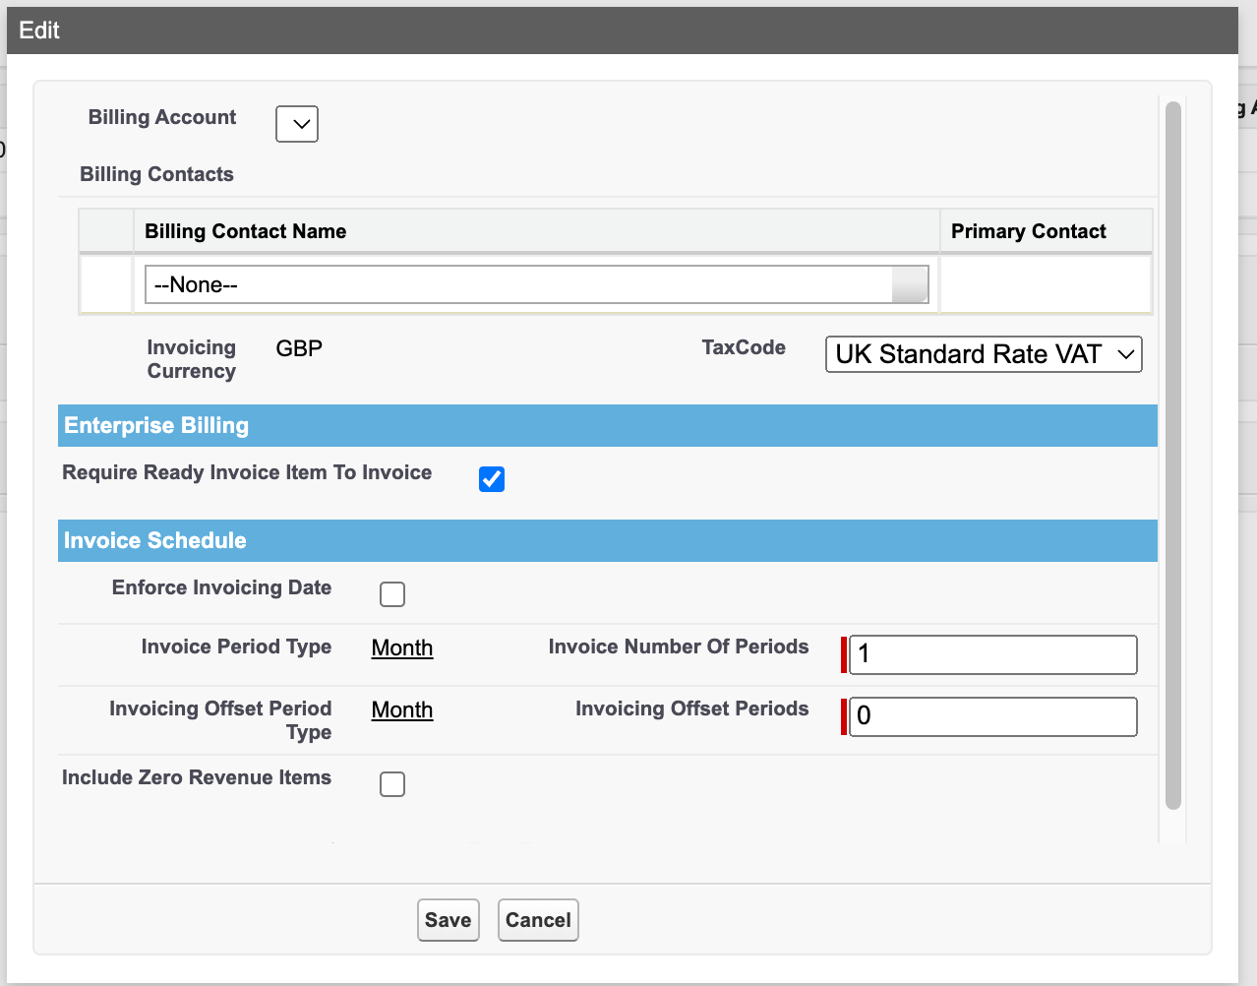Click the Billing Account label
Screen dimensions: 1257x986
(x=162, y=117)
